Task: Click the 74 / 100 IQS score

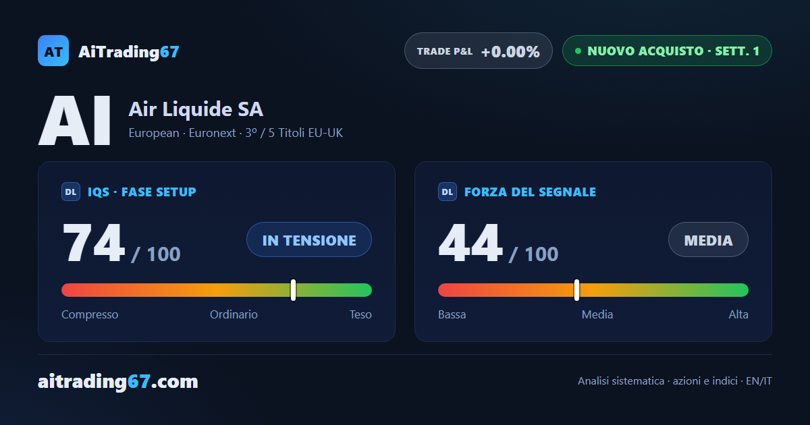Action: (122, 243)
